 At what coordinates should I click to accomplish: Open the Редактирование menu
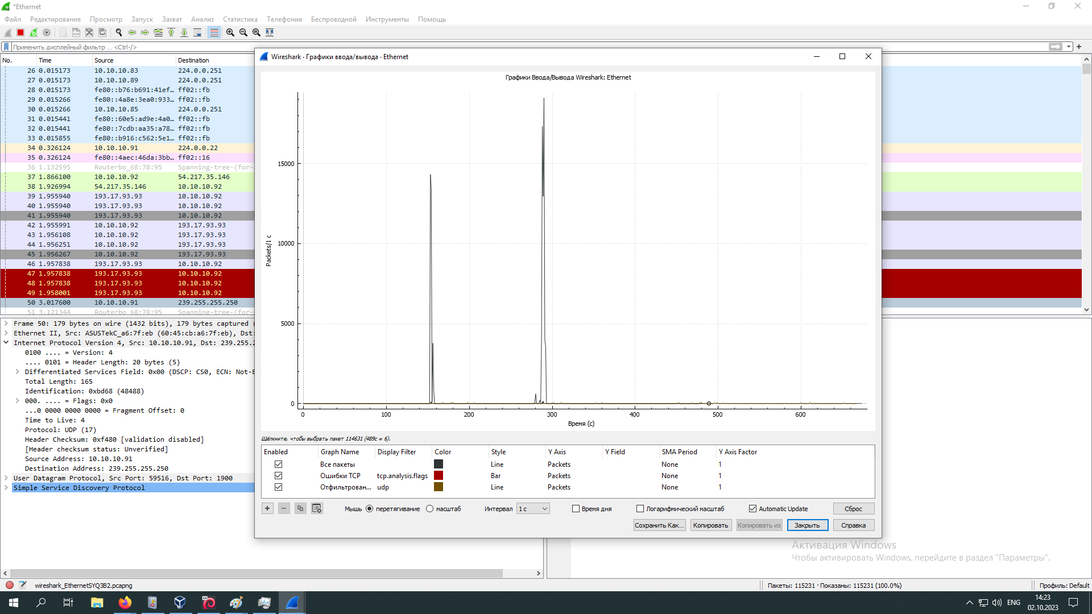point(55,19)
